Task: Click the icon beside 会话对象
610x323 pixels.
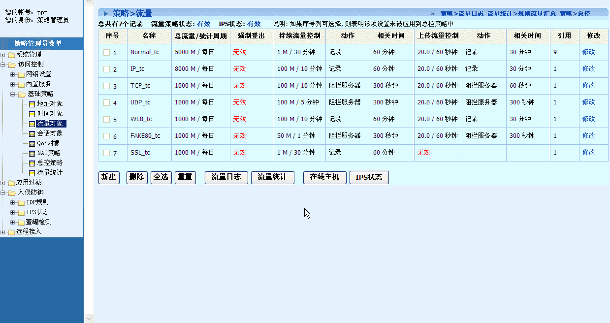Action: pyautogui.click(x=32, y=133)
